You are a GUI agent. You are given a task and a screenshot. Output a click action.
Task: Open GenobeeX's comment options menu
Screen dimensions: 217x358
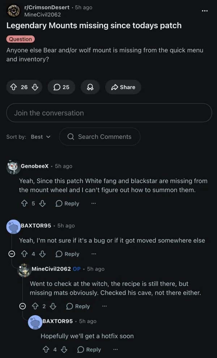tap(93, 203)
